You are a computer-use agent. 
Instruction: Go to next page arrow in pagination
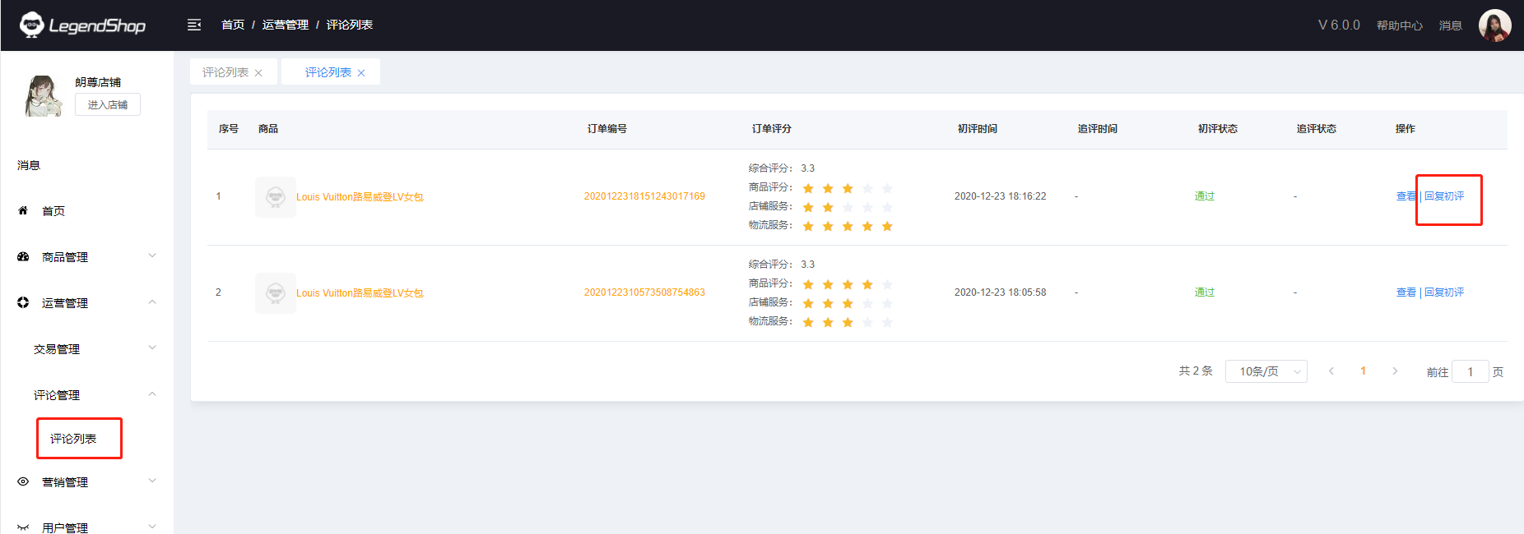[x=1395, y=371]
